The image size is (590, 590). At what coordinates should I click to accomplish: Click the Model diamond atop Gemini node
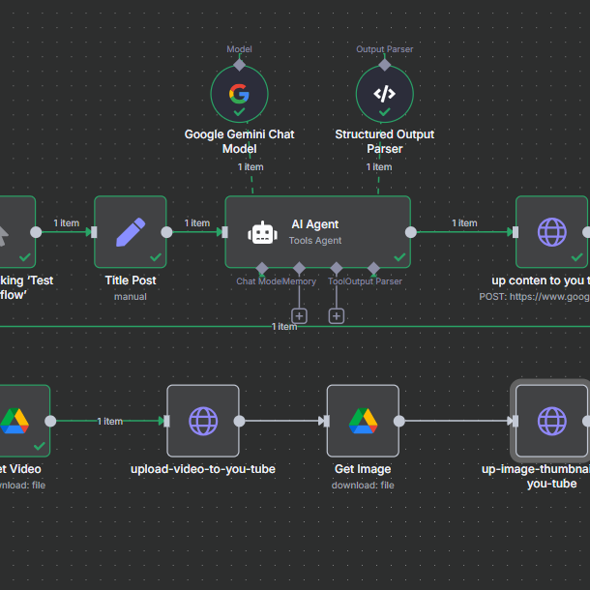coord(239,65)
